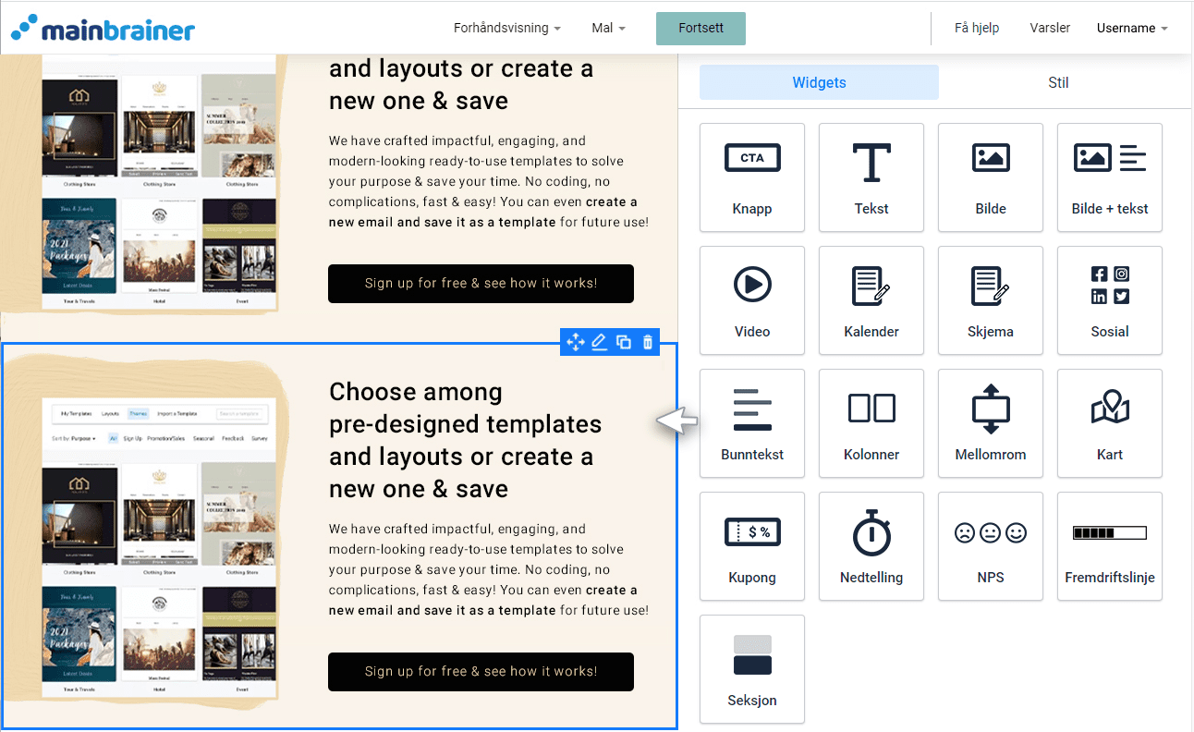This screenshot has height=732, width=1194.
Task: Add a Nedtelling widget
Action: pyautogui.click(x=871, y=546)
